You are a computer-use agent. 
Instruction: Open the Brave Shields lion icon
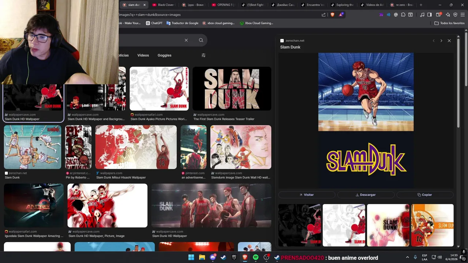point(332,15)
